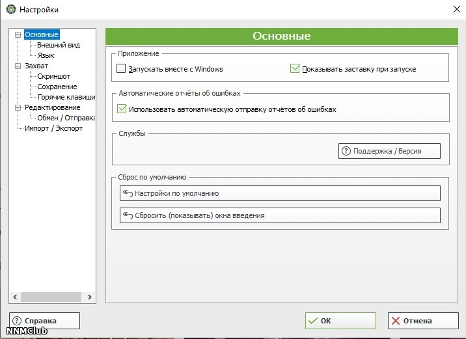Screen dimensions: 466x339
Task: Select Захват category in tree
Action: 36,66
